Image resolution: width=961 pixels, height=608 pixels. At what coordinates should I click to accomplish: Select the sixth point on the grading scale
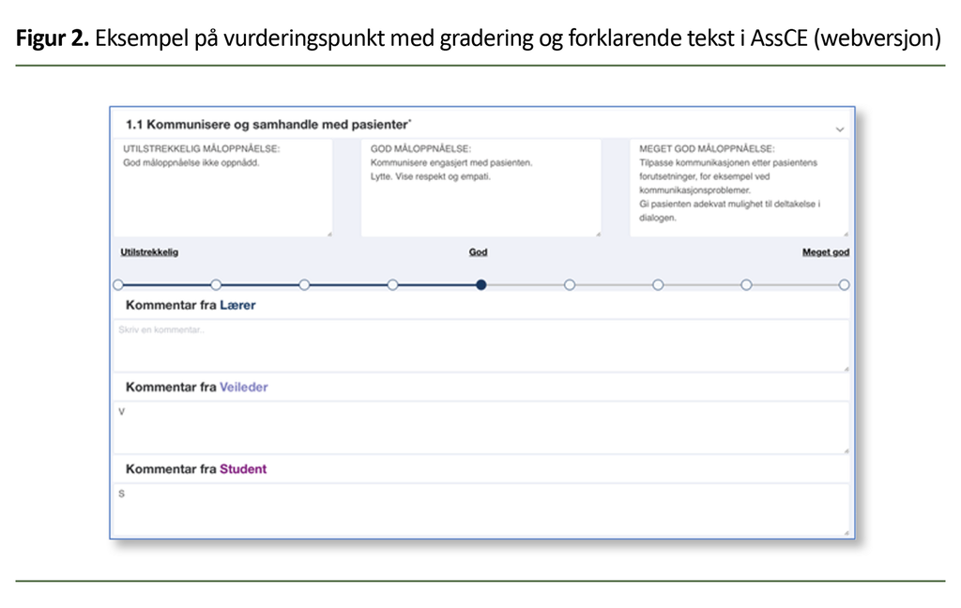570,284
